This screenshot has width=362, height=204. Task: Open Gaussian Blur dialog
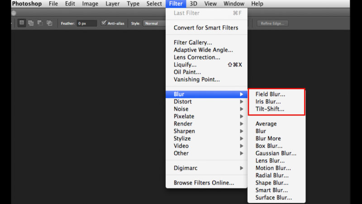276,153
